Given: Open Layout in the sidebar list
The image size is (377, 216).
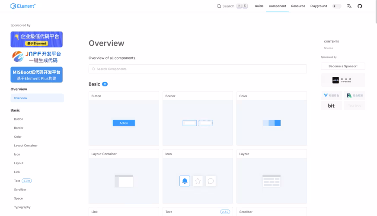Looking at the screenshot, I should click(19, 163).
